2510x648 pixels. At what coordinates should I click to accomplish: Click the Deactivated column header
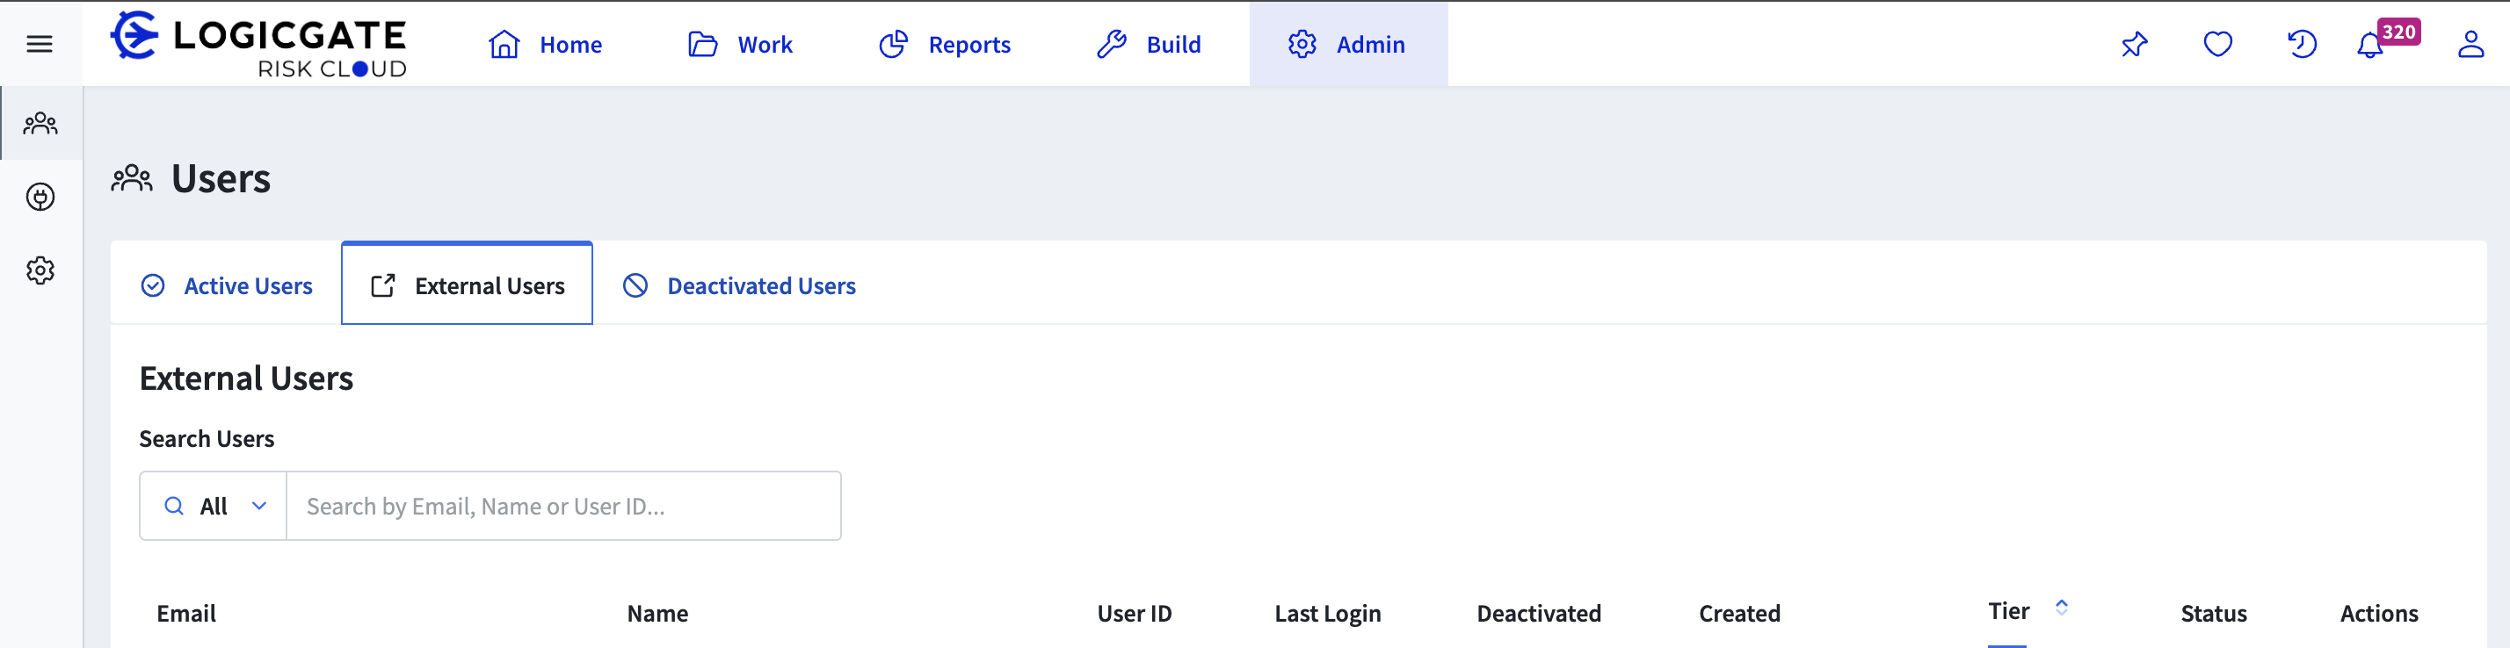(1539, 613)
